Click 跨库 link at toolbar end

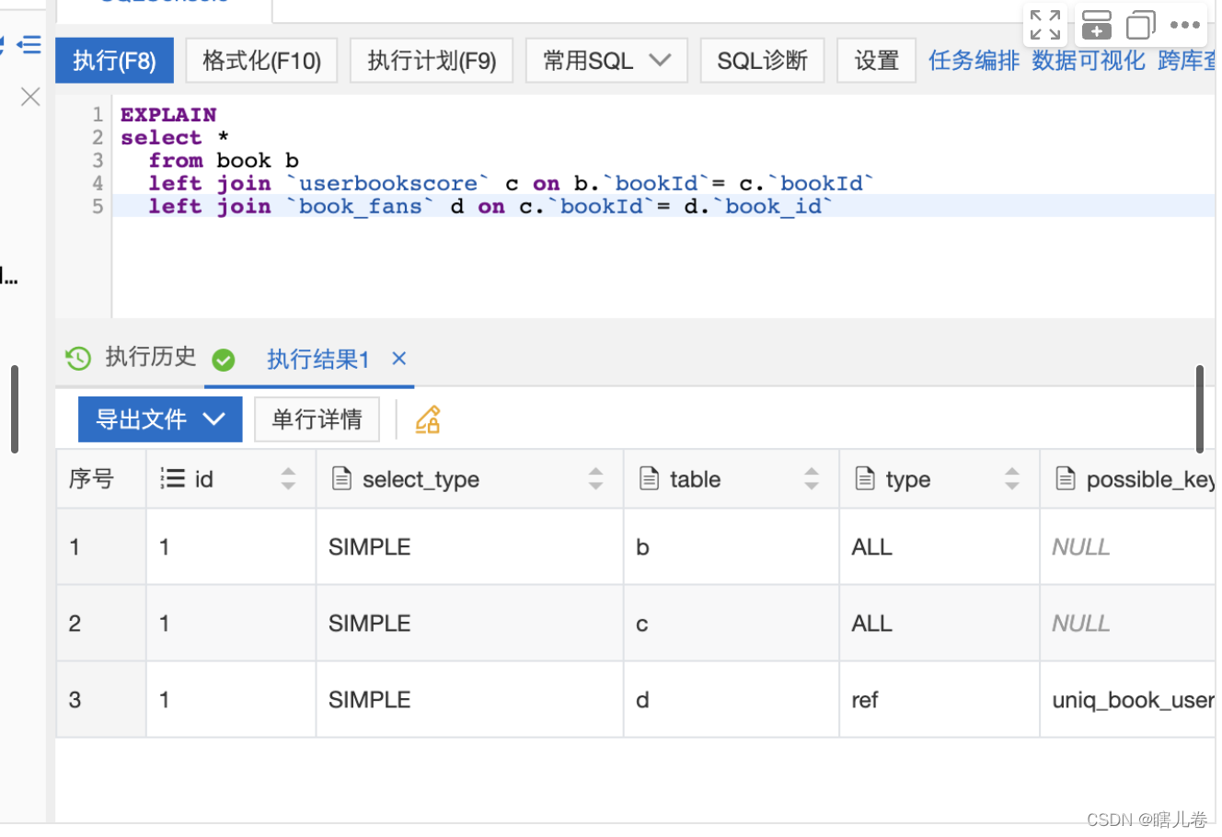[x=1186, y=61]
